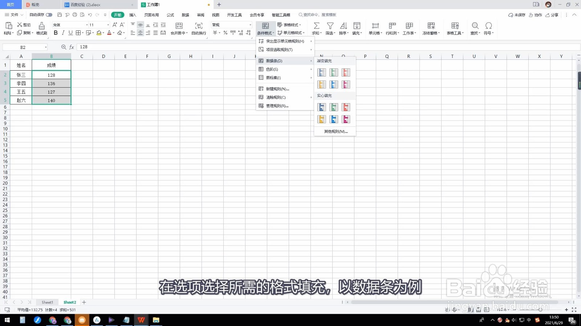
Task: Click the percent style icon
Action: (x=226, y=33)
